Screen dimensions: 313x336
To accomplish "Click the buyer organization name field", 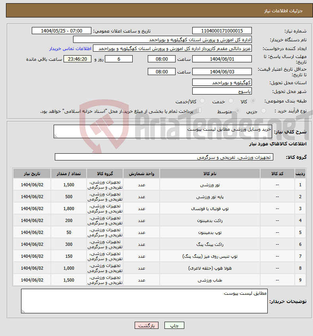I will point(162,40).
